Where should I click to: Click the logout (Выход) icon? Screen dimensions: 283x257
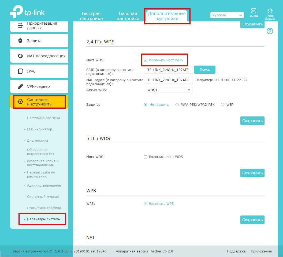tap(254, 11)
